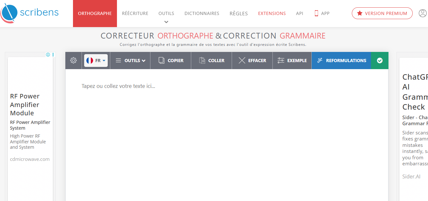The image size is (428, 201).
Task: Open the mobile App link
Action: coord(322,13)
